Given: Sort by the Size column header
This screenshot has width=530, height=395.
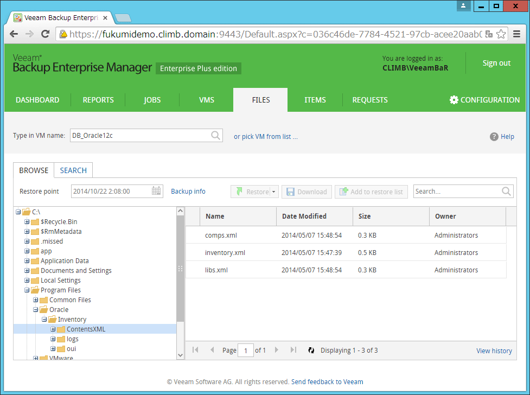Looking at the screenshot, I should (x=391, y=216).
